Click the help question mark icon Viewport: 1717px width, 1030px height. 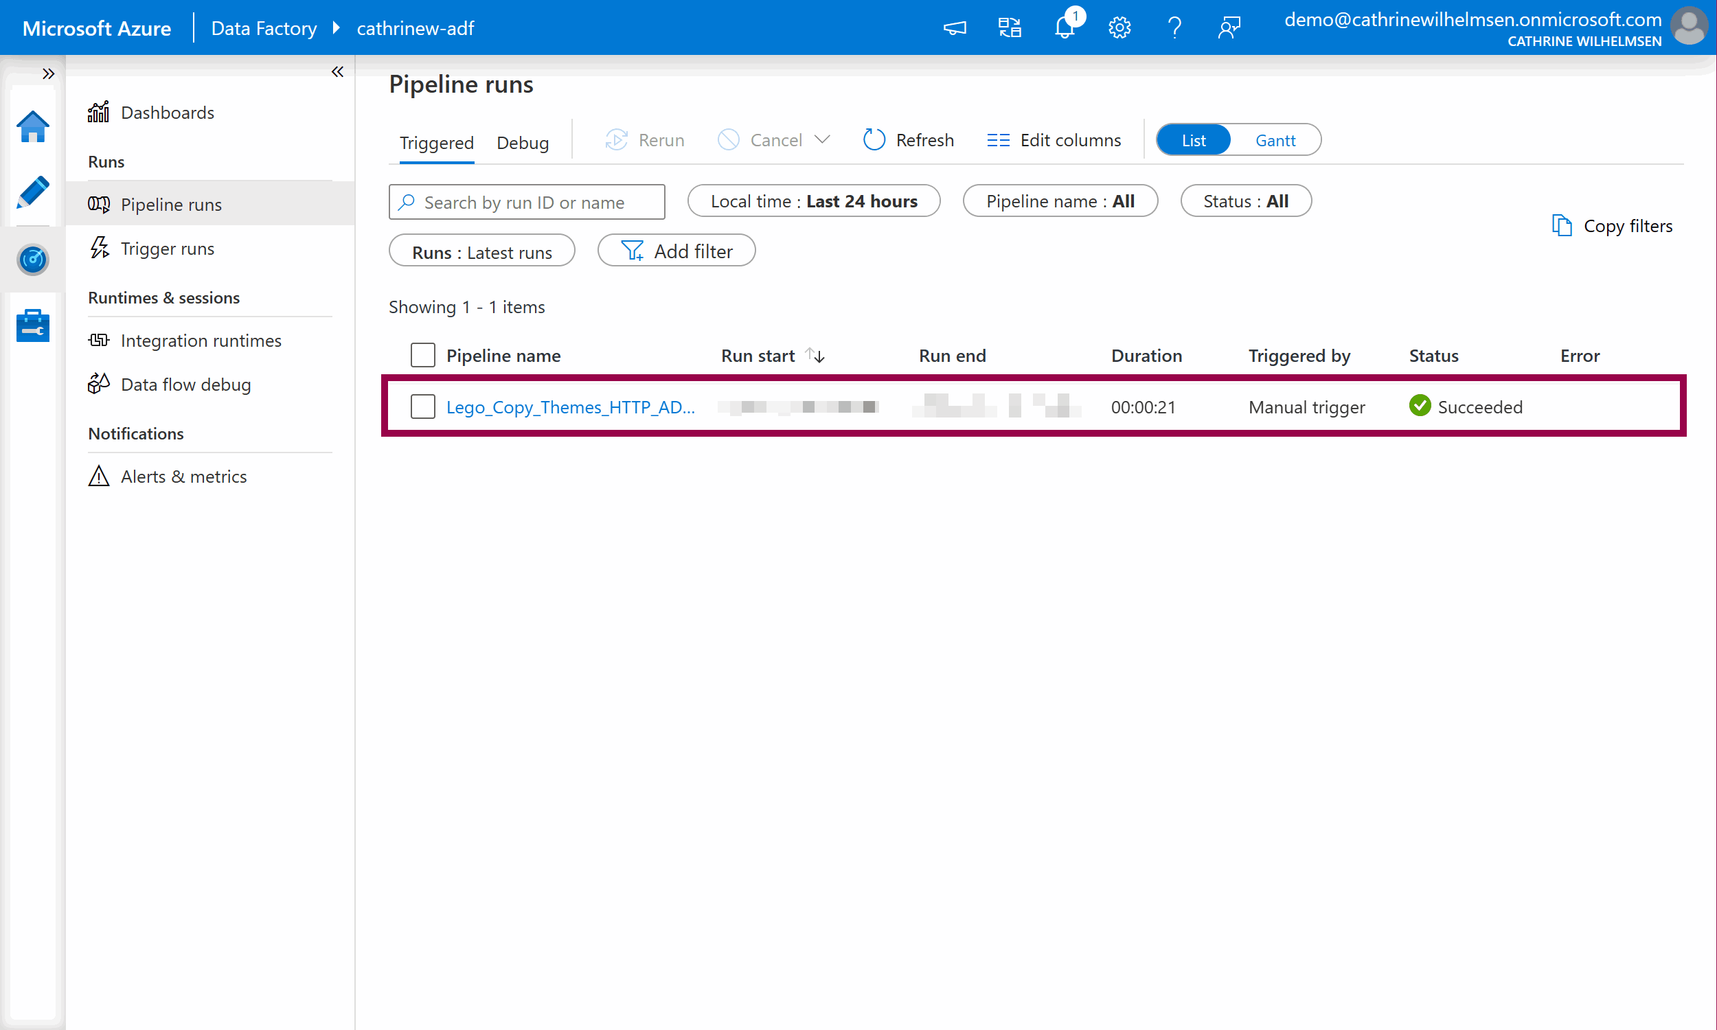pos(1174,27)
